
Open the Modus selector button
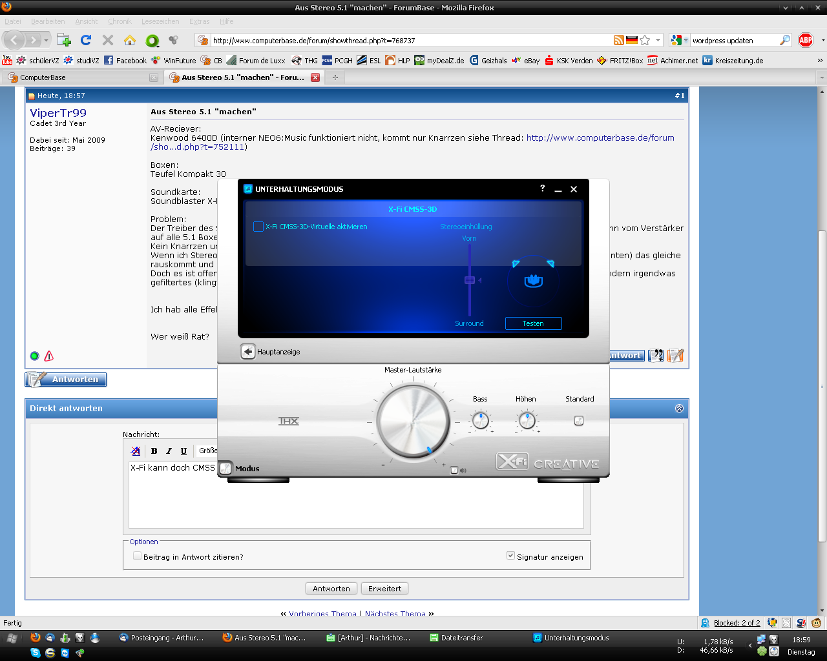coord(225,469)
